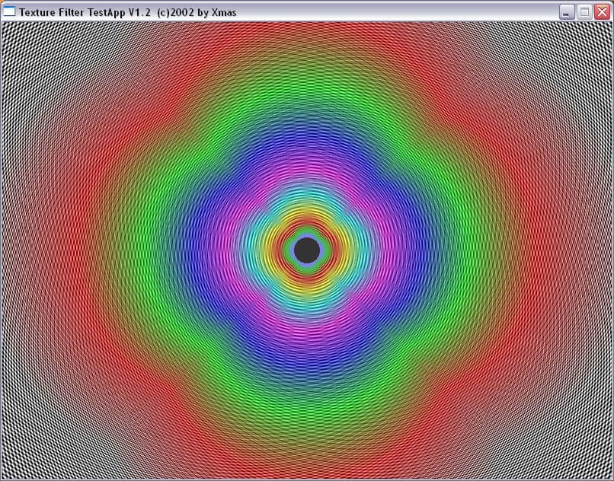This screenshot has height=481, width=614.
Task: Click the dark center circle of the tunnel
Action: tap(307, 250)
